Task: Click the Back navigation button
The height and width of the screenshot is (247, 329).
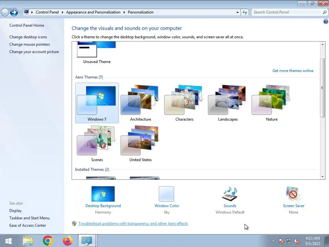Action: pos(5,12)
